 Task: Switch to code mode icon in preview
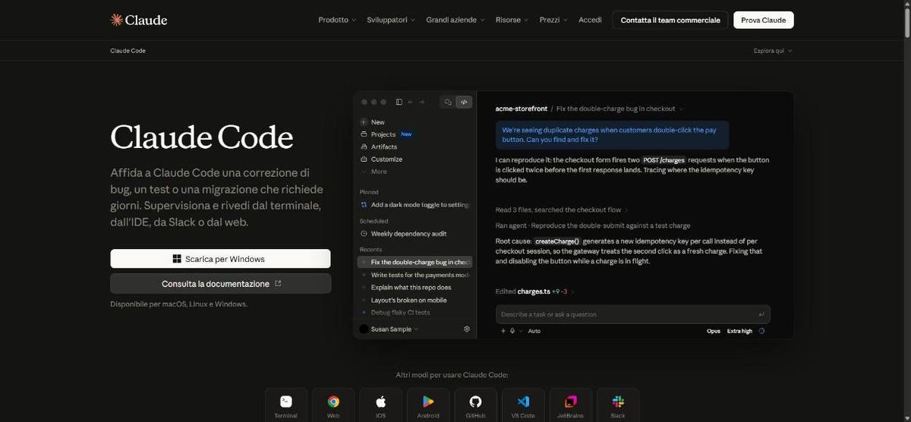click(464, 102)
